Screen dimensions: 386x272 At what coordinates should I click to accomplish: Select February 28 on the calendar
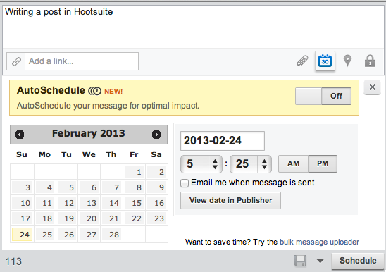[x=111, y=235]
